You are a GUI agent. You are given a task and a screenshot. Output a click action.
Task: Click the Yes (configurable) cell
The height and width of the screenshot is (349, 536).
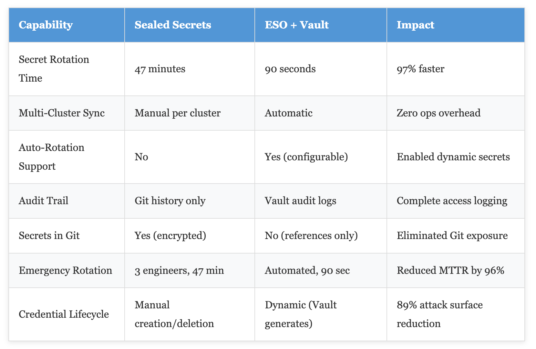coord(321,157)
